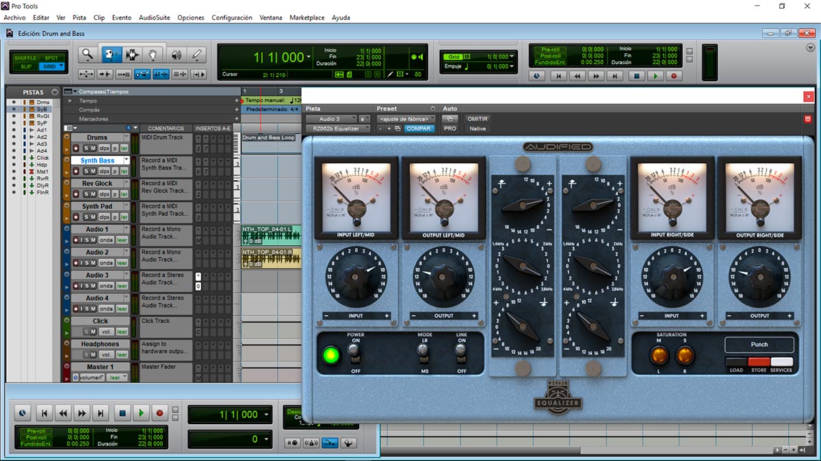Click the COMPAR button
Viewport: 821px width, 461px height.
(x=419, y=128)
